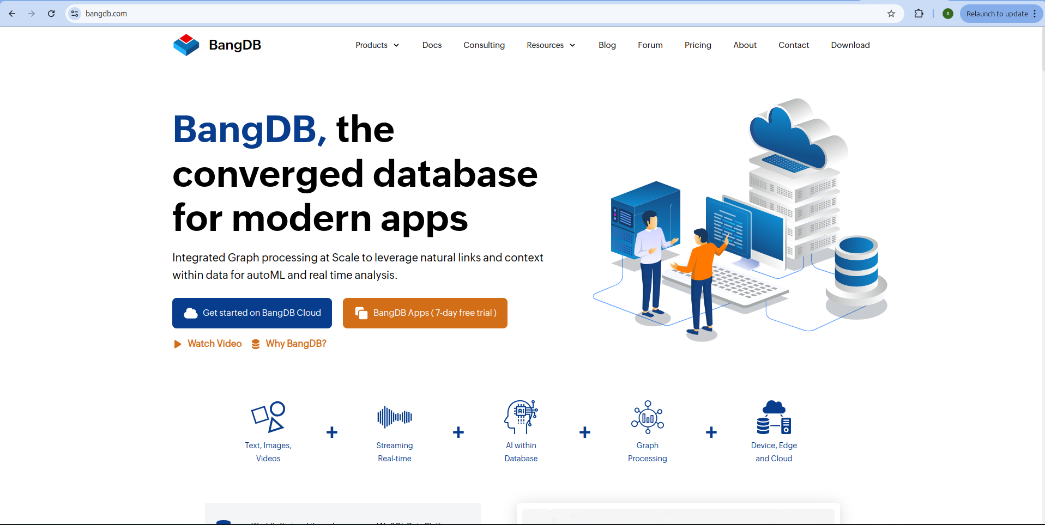Viewport: 1045px width, 525px height.
Task: Click the BangDB brand name text
Action: tap(235, 45)
